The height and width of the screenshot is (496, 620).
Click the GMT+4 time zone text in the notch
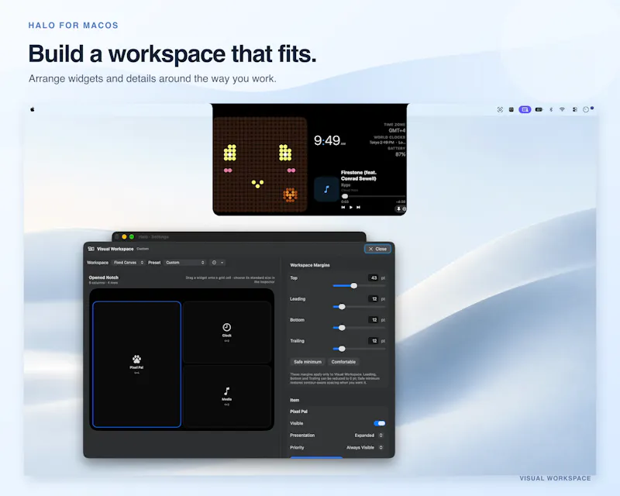[397, 130]
